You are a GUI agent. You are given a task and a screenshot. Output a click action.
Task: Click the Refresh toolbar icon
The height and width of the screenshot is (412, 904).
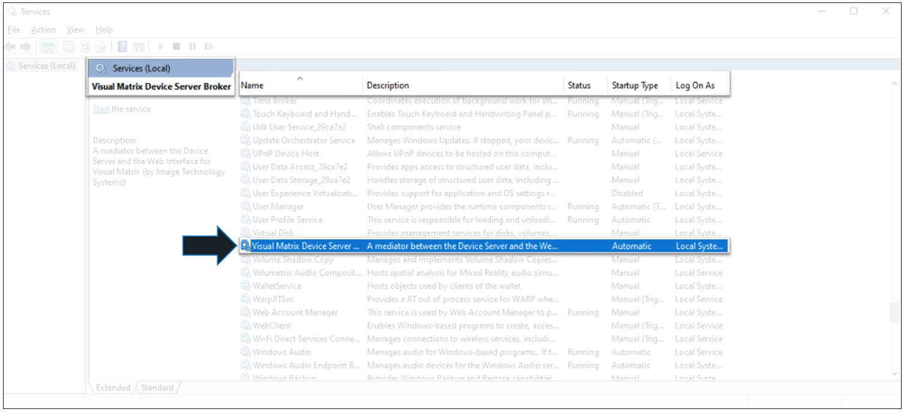pyautogui.click(x=85, y=46)
